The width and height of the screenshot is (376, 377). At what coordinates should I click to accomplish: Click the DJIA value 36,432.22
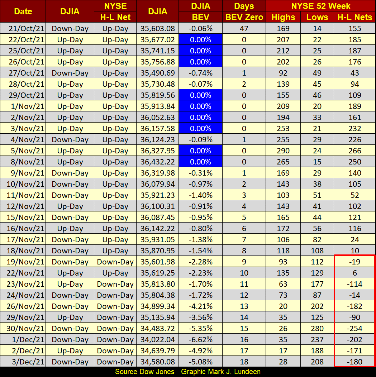pyautogui.click(x=158, y=162)
